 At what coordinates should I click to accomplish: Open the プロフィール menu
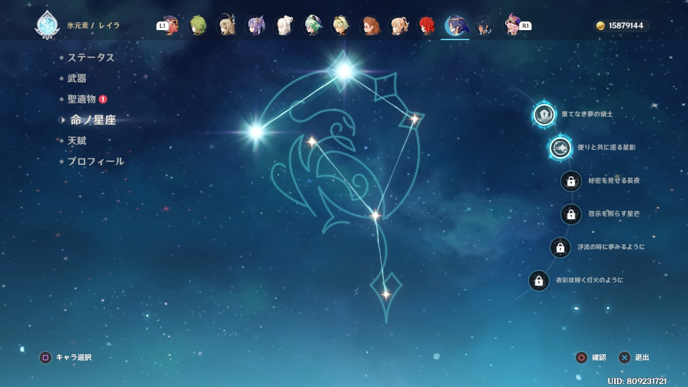click(x=95, y=161)
